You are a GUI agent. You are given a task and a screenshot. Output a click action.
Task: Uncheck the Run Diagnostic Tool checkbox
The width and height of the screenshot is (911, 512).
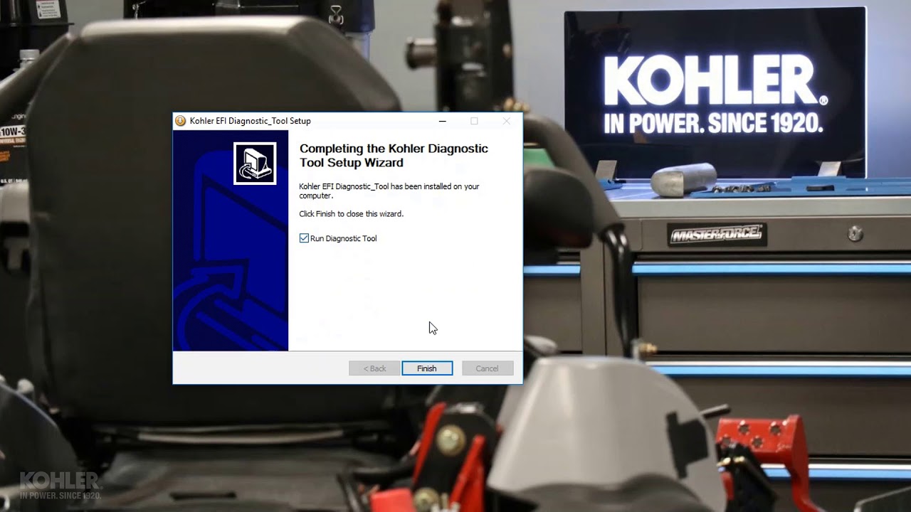(304, 238)
